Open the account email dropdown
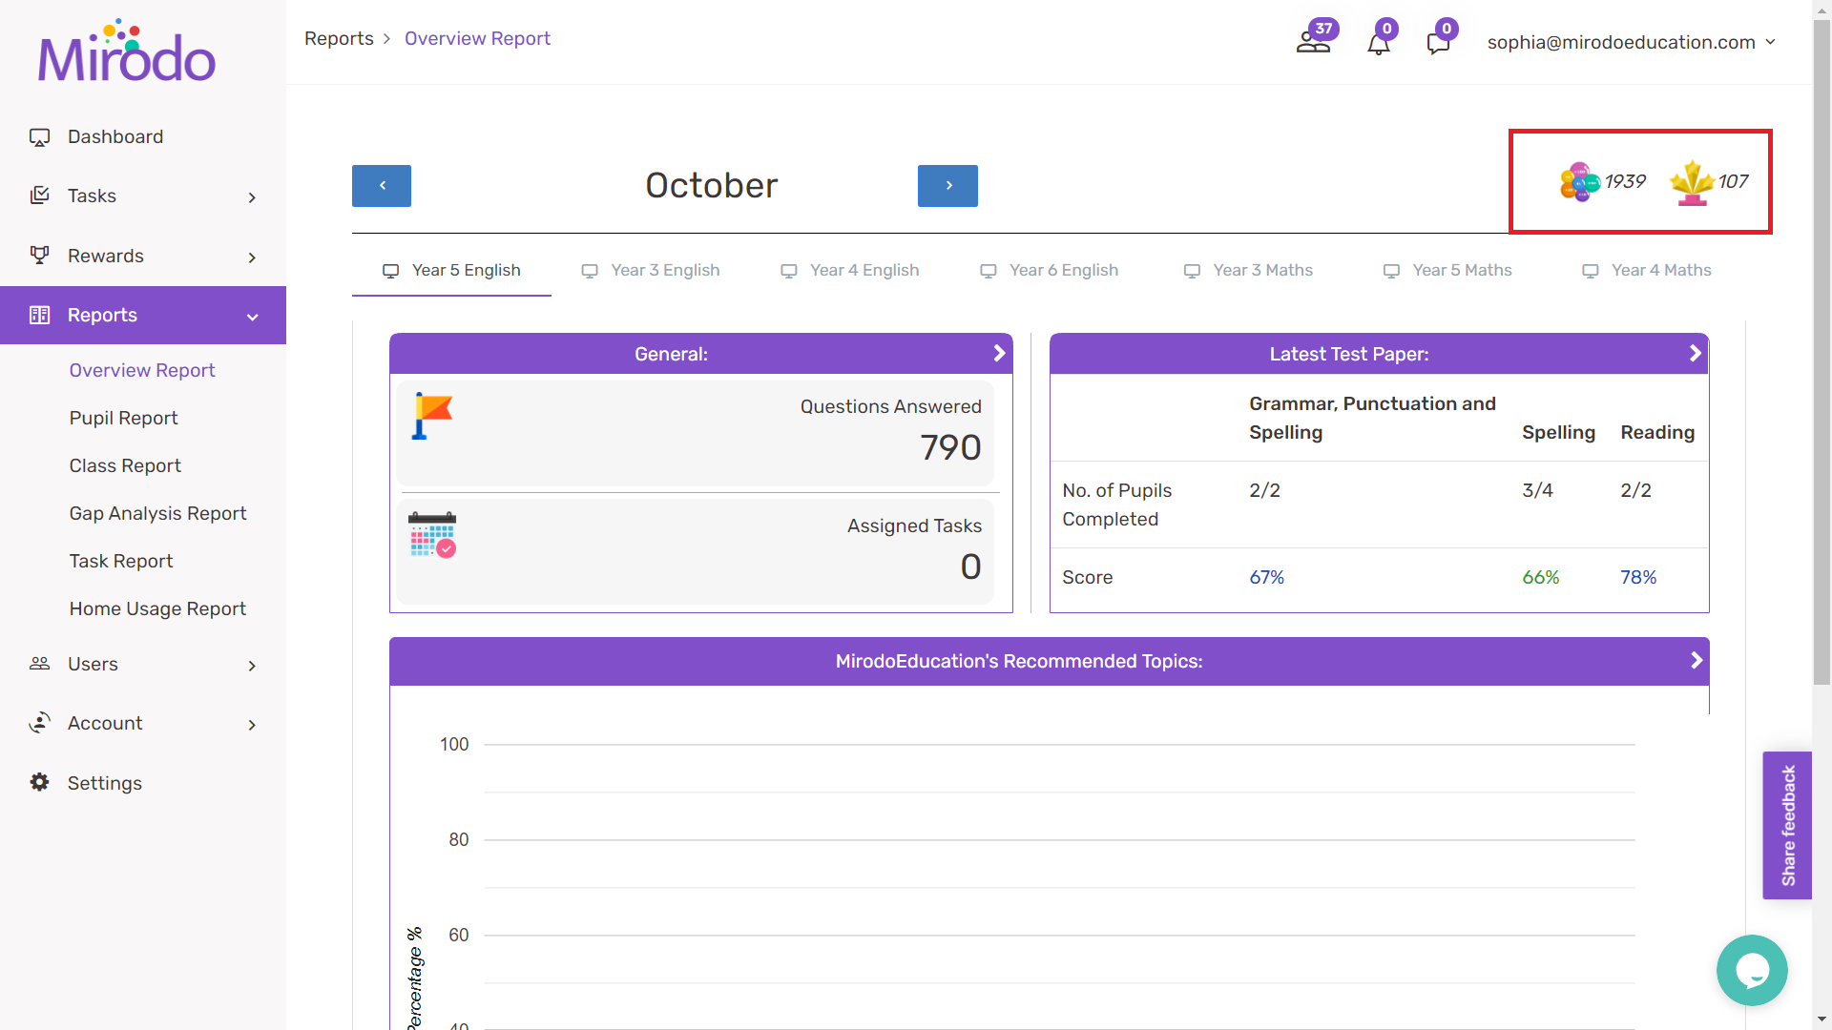The height and width of the screenshot is (1030, 1832). point(1631,42)
